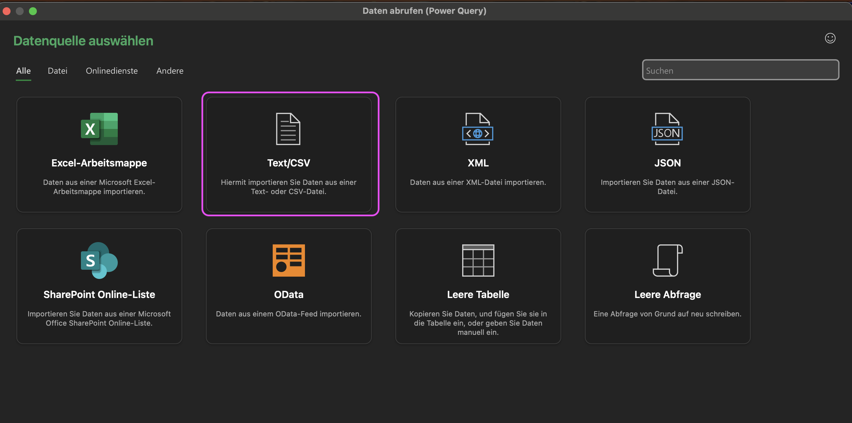Click the SharePoint logo icon
Viewport: 852px width, 423px height.
point(99,260)
